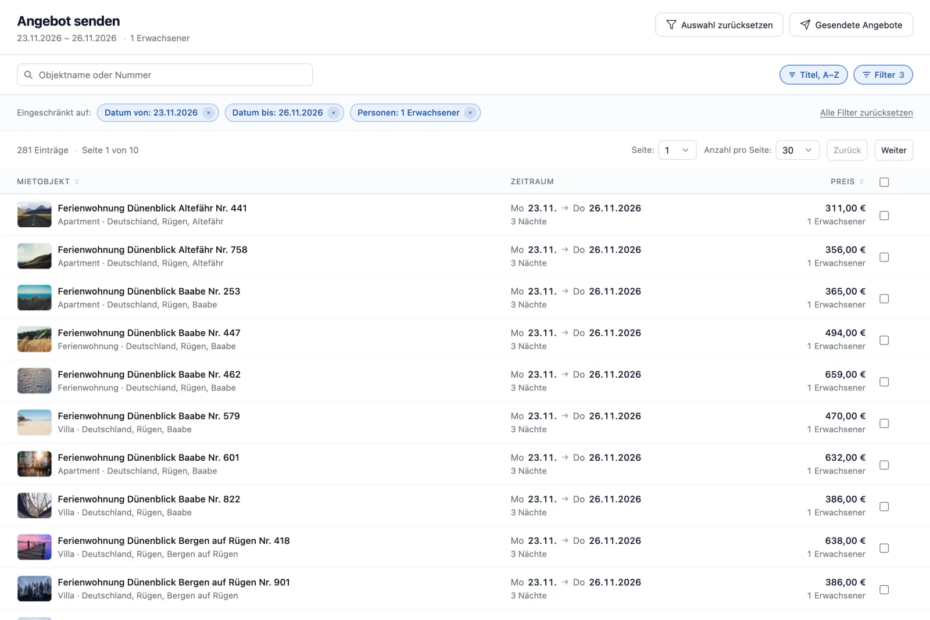Click the price '311,00 €'

click(x=845, y=208)
